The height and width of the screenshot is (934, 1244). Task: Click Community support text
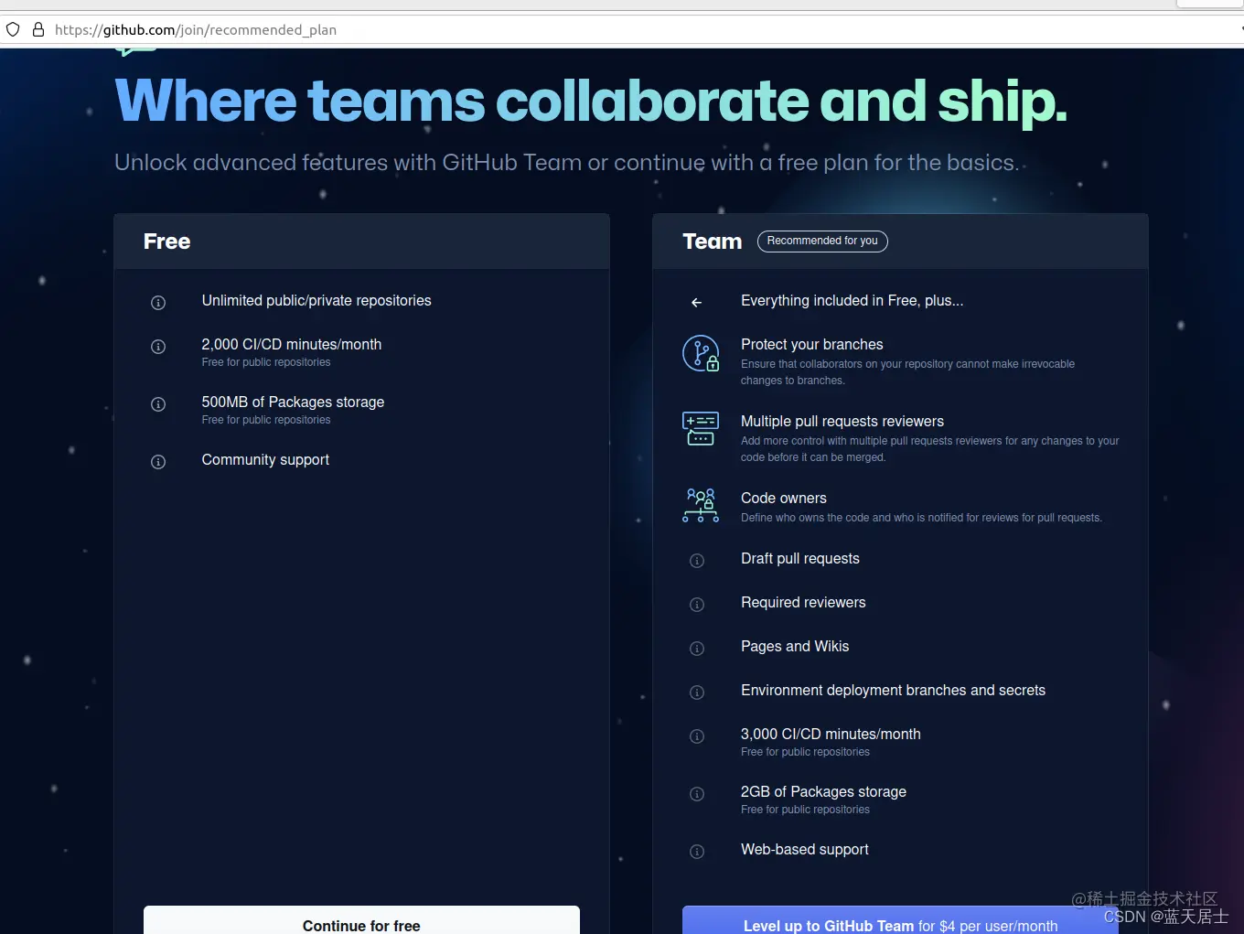tap(265, 460)
